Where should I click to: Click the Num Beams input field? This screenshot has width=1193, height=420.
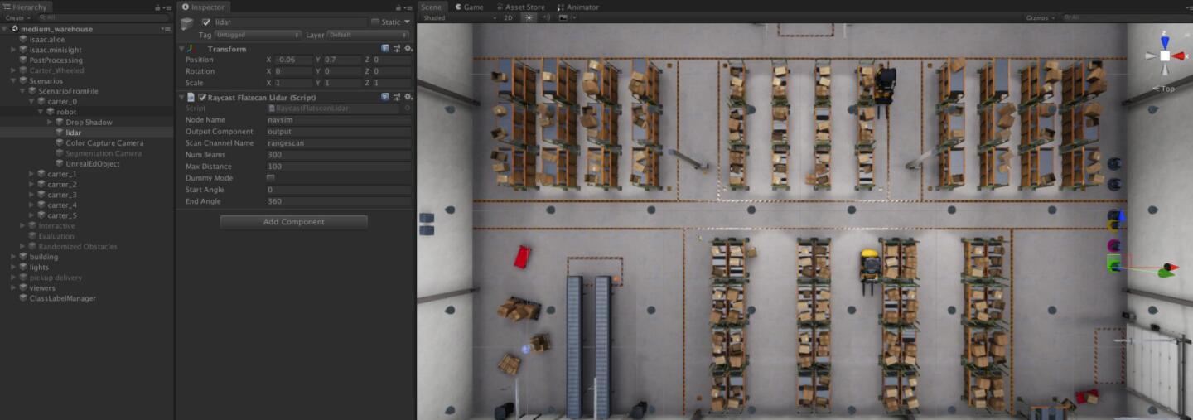click(x=338, y=155)
